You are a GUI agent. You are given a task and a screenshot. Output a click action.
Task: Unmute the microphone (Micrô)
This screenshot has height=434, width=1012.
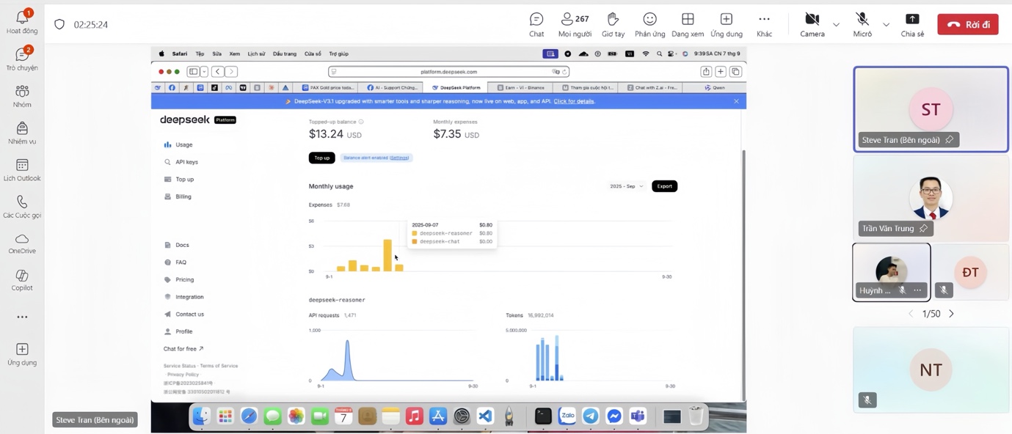862,24
